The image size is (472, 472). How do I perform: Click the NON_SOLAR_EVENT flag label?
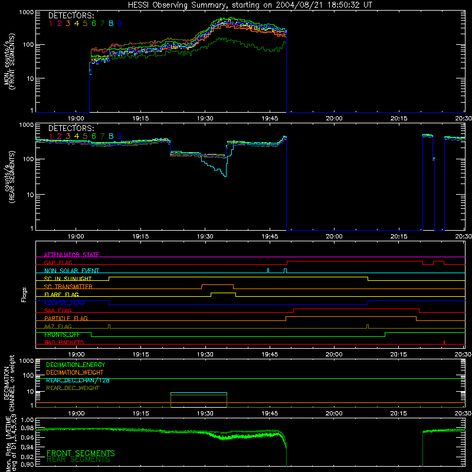(x=71, y=271)
